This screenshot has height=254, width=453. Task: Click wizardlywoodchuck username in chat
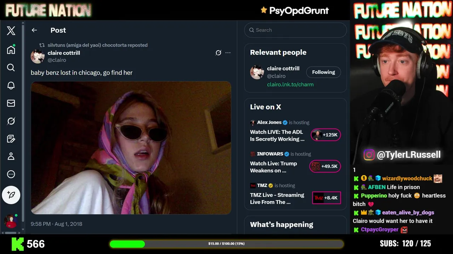click(x=407, y=179)
